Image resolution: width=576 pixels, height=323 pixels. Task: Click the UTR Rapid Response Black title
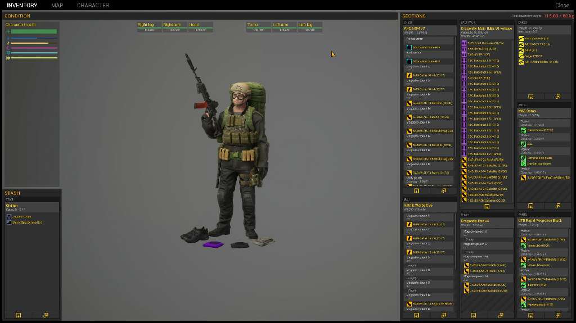pos(540,221)
